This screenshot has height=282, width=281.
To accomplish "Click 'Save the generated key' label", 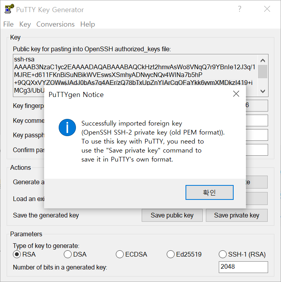I will (46, 215).
